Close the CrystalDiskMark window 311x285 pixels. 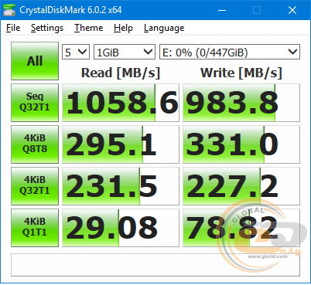292,10
